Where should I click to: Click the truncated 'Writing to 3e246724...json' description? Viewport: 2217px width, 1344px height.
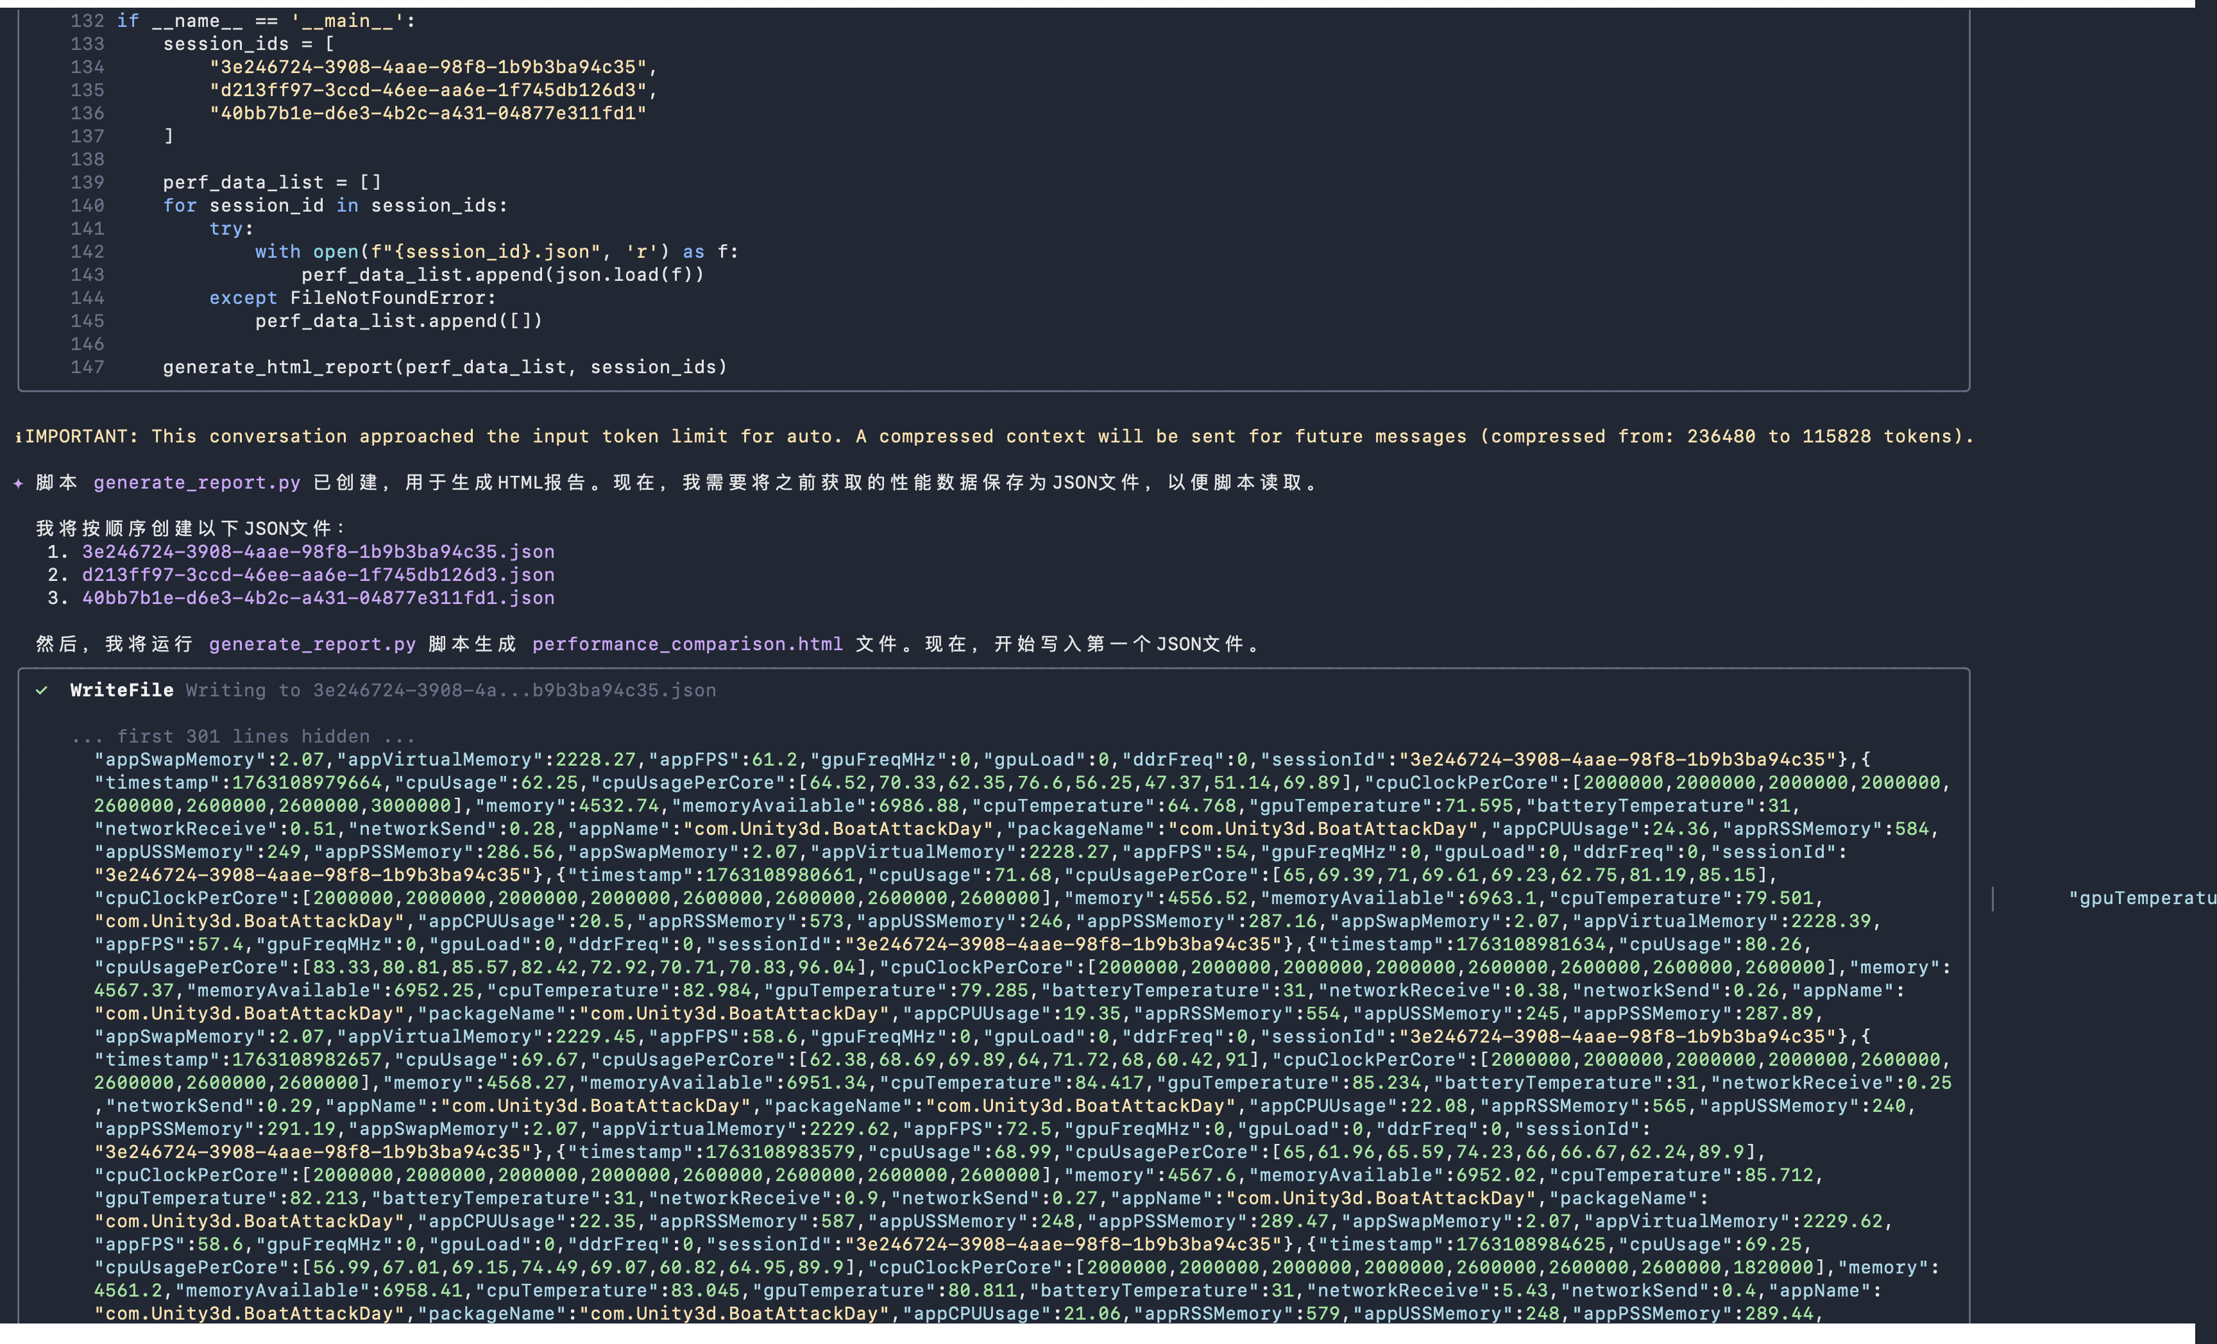click(450, 690)
